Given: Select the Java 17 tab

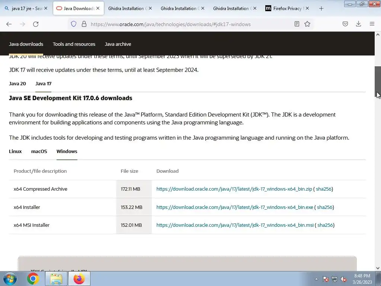Looking at the screenshot, I should click(x=43, y=83).
